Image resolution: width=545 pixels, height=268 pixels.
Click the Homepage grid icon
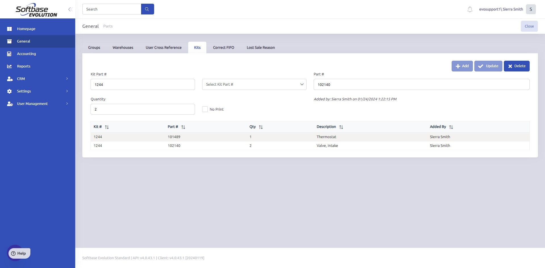pyautogui.click(x=9, y=29)
